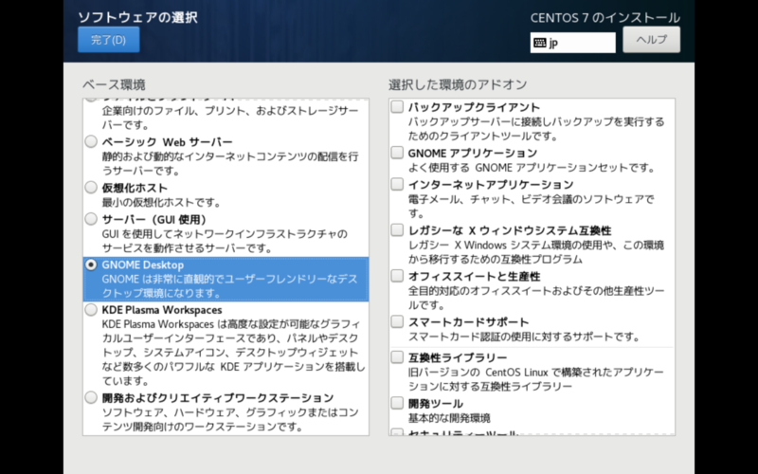Click the KDE Plasma Workspaces title
758x474 pixels.
click(162, 310)
